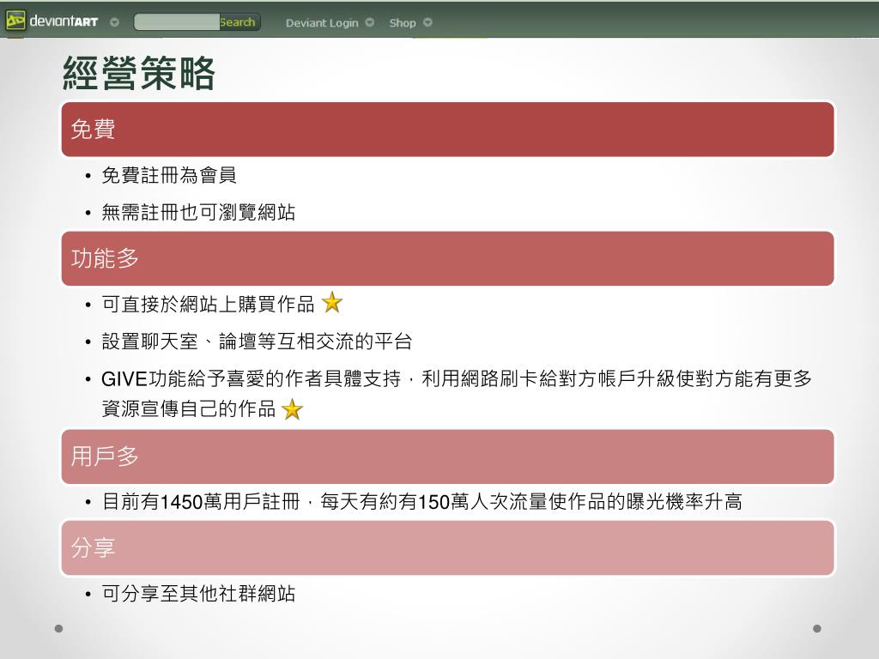879x659 pixels.
Task: Open the deviantART dropdown arrow
Action: (x=114, y=22)
